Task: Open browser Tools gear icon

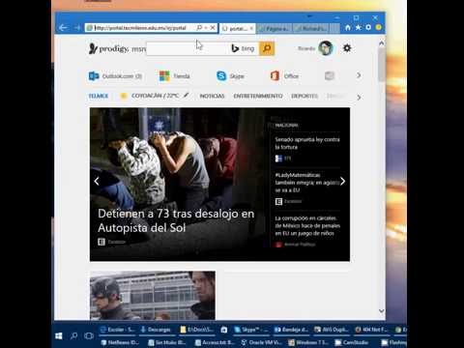Action: [368, 28]
